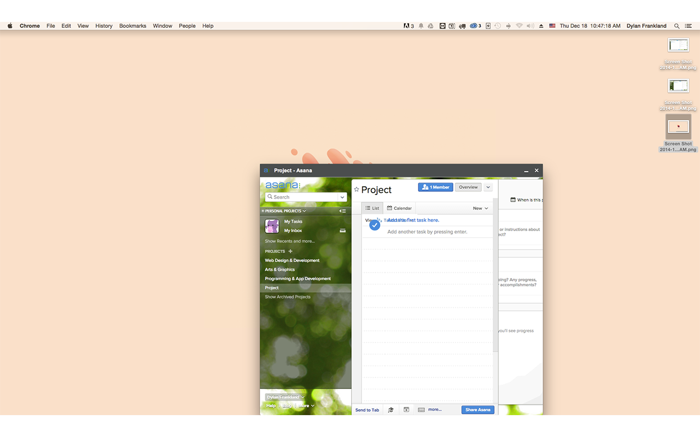The width and height of the screenshot is (700, 437).
Task: Open the Google Drive menu bar icon
Action: 430,26
